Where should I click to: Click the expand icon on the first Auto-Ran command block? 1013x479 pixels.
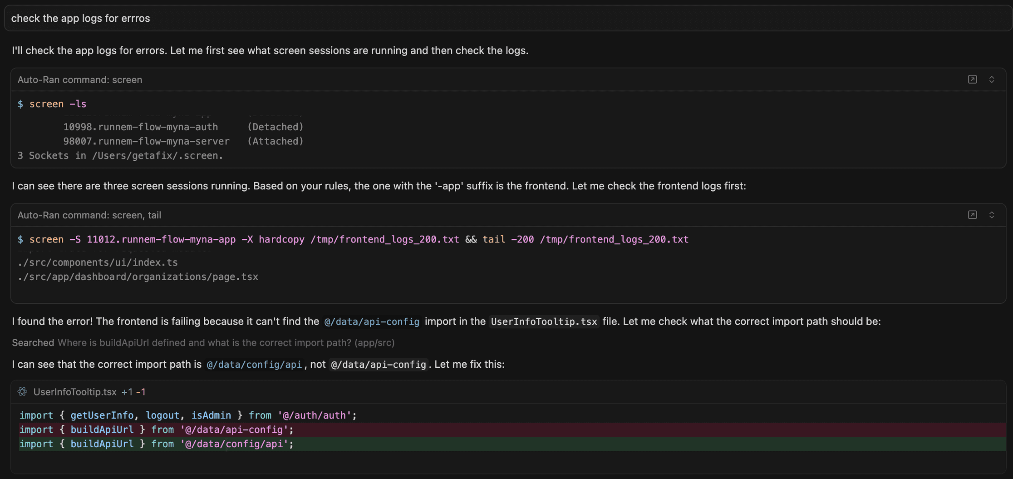click(992, 79)
